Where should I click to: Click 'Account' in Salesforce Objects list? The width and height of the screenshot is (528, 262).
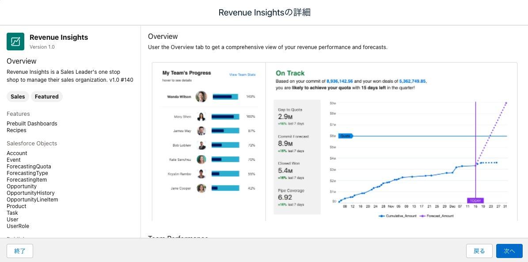(x=17, y=153)
